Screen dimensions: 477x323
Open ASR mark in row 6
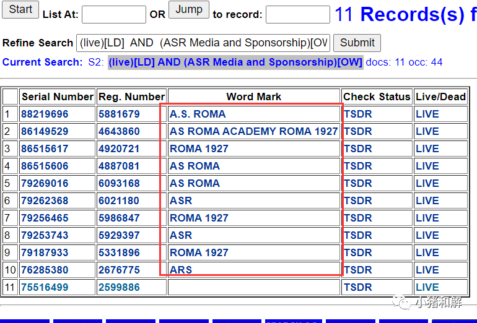tap(181, 200)
